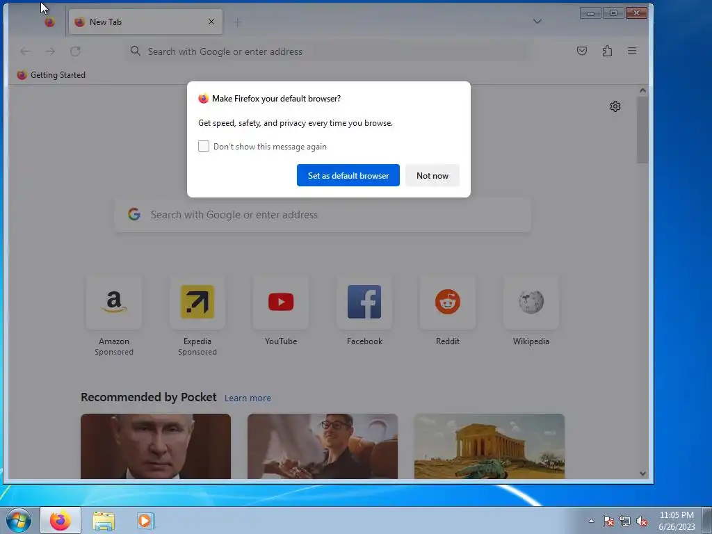Open the Pocket story showing Greek temple
This screenshot has height=534, width=712.
pyautogui.click(x=489, y=446)
